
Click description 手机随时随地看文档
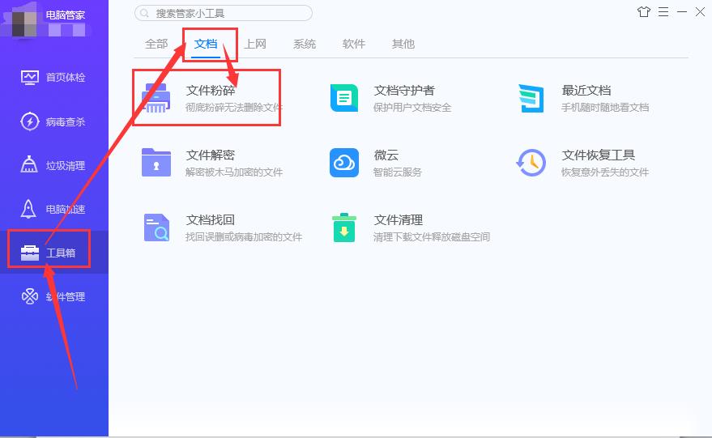[605, 108]
